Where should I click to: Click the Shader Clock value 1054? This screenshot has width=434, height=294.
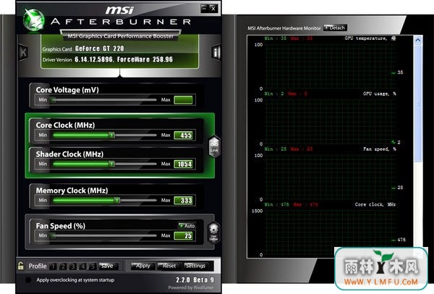point(183,164)
